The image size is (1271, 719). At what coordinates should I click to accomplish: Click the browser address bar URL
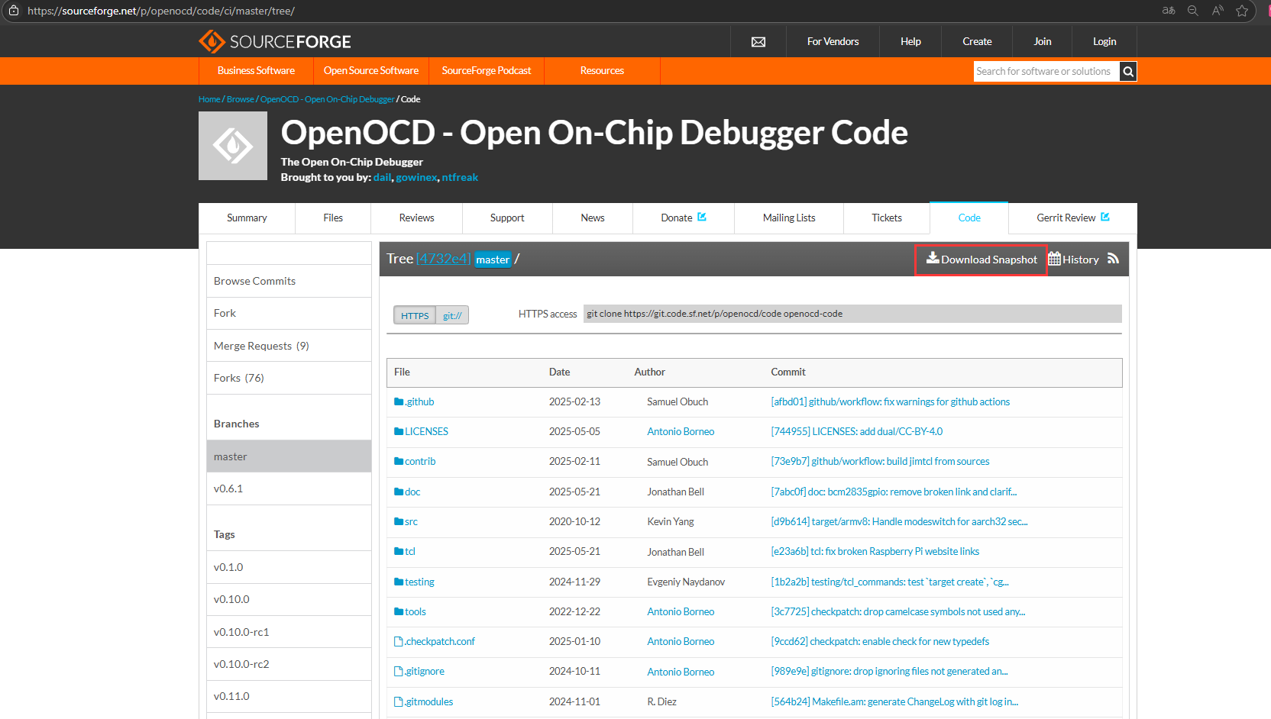pyautogui.click(x=161, y=11)
